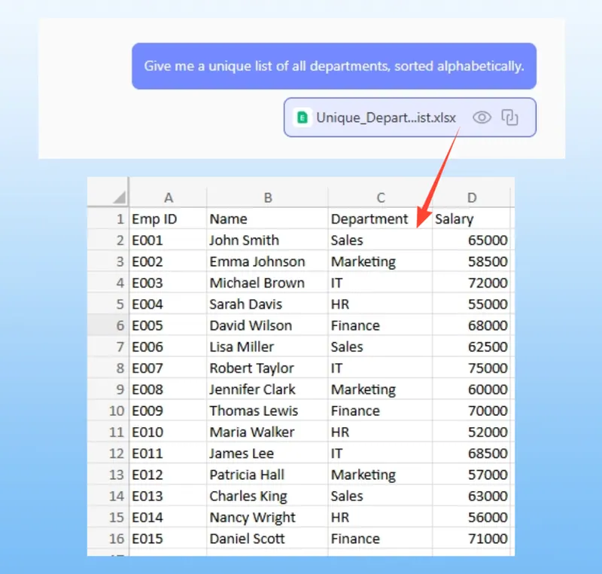The image size is (602, 574).
Task: Click the blue chat message bubble
Action: pos(333,66)
